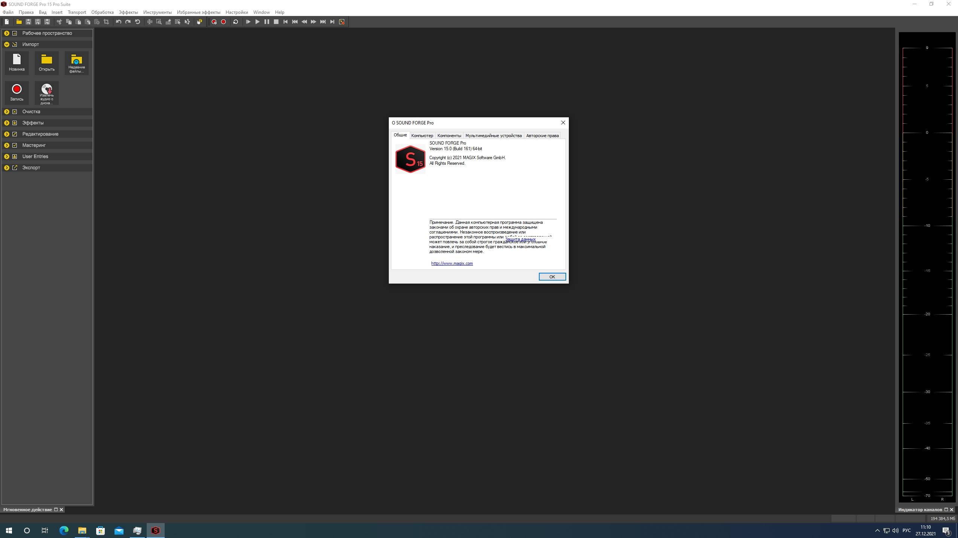Click OK in the About dialog
The image size is (958, 538).
click(x=552, y=277)
